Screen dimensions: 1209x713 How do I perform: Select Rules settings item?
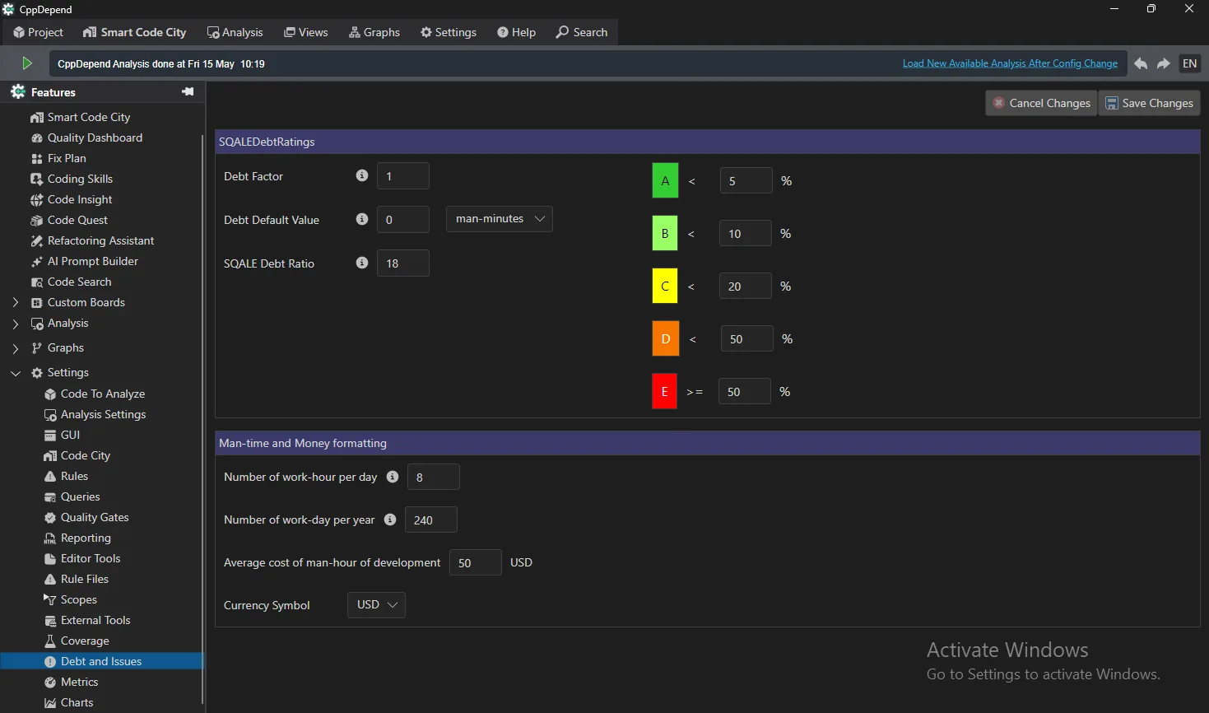point(66,476)
